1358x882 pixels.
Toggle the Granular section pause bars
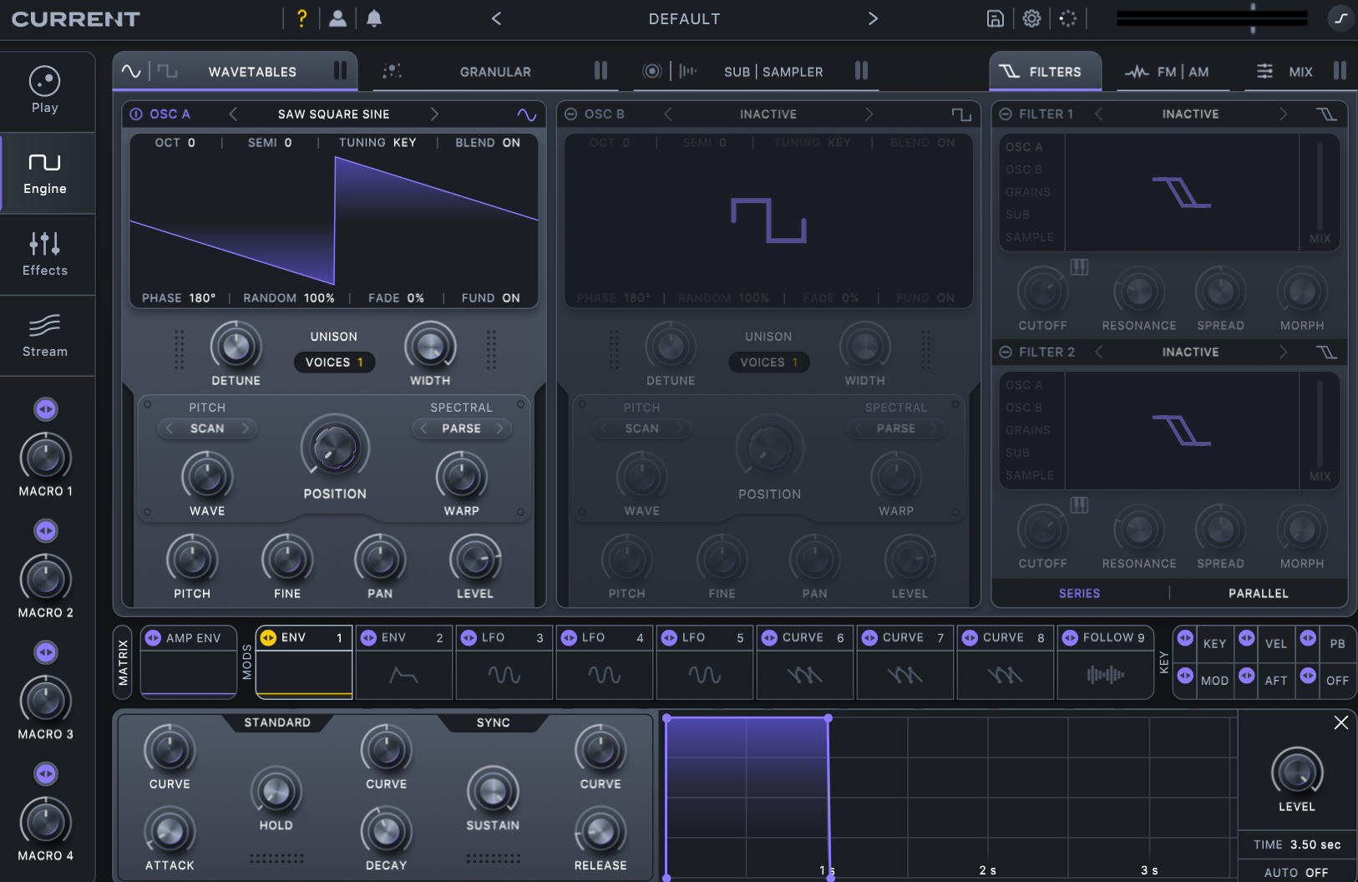[x=600, y=70]
